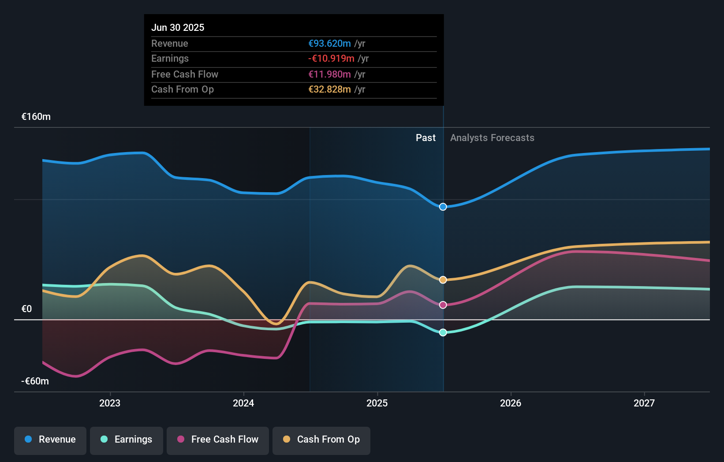This screenshot has width=724, height=462.
Task: Click the blue Revenue data point marker
Action: point(443,206)
